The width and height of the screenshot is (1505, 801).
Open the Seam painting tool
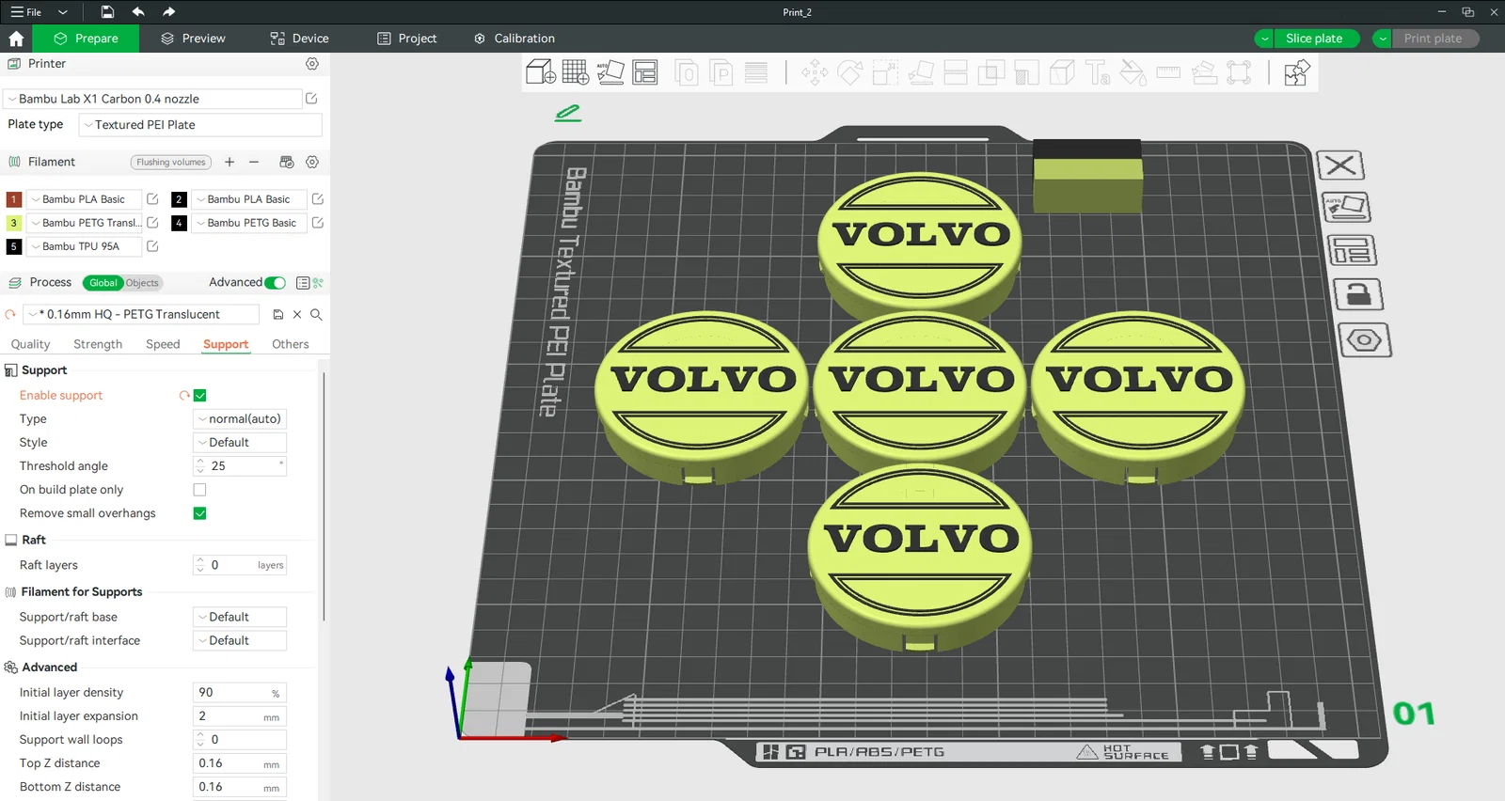pyautogui.click(x=1062, y=72)
